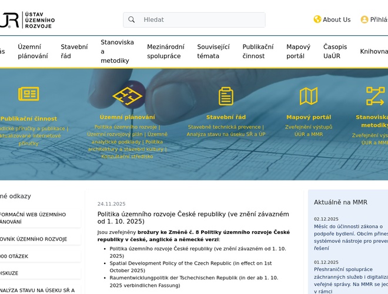Open the Politika územního rozvoje article headline
This screenshot has width=388, height=294.
coord(193,218)
